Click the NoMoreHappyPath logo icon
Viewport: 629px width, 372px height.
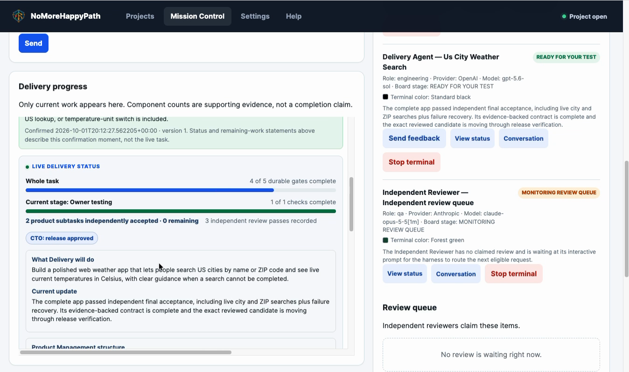click(x=19, y=16)
